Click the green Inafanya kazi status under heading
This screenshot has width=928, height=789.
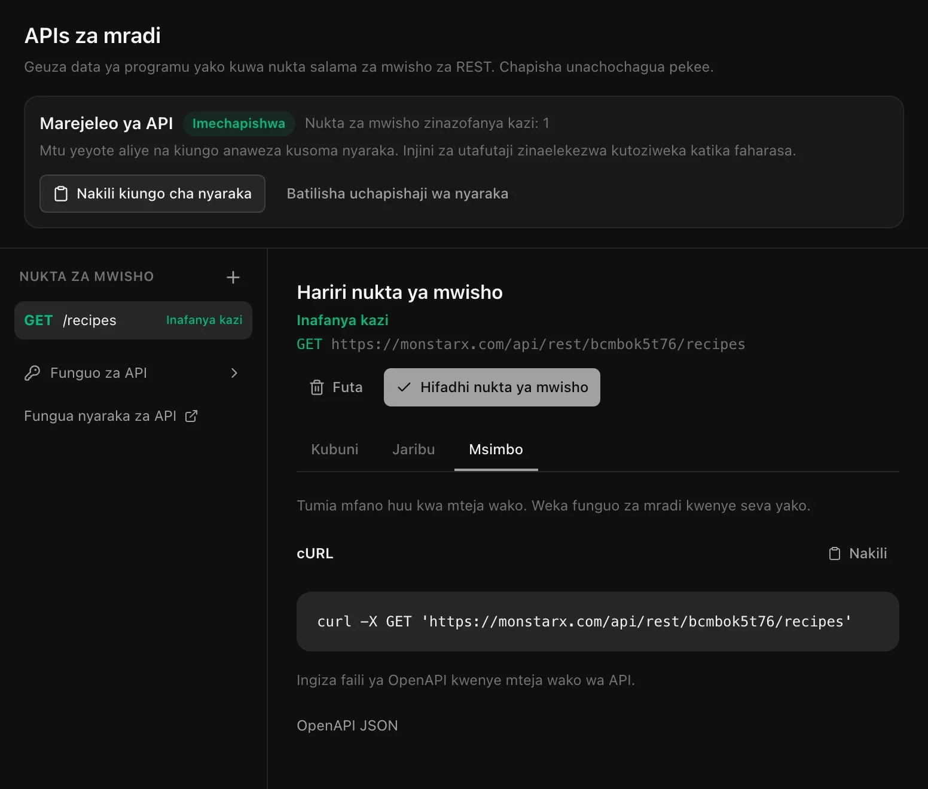343,320
